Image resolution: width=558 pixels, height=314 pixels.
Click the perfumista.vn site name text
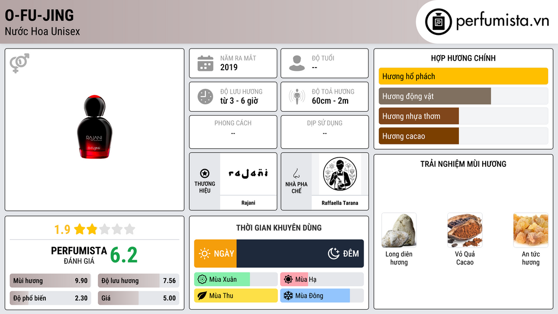502,21
